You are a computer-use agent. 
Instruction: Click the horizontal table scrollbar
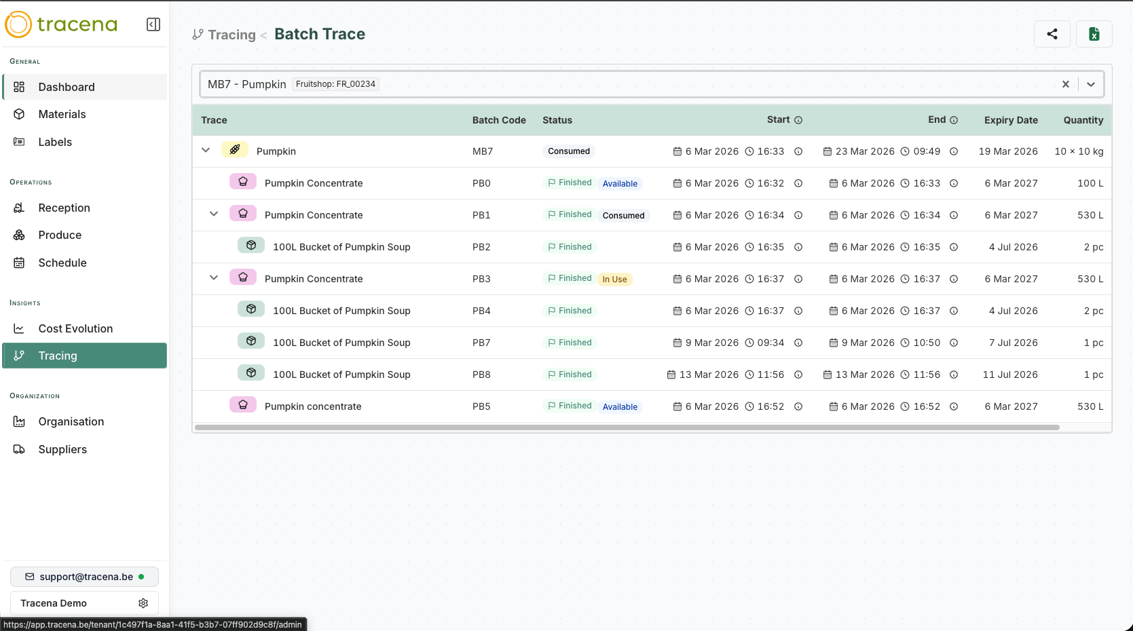[626, 427]
